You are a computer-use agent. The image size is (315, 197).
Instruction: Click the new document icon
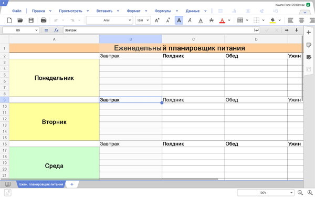[x=9, y=20]
